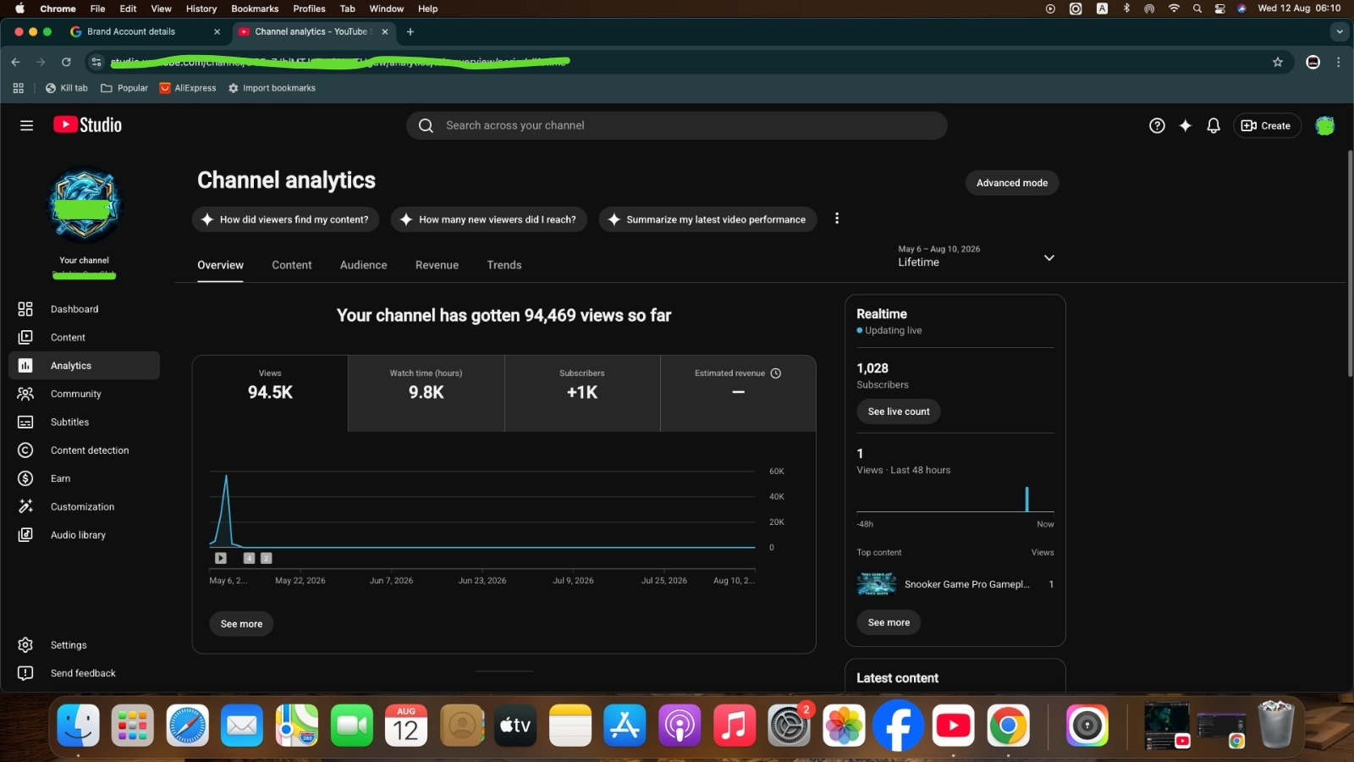The width and height of the screenshot is (1354, 762).
Task: Ask How many new viewers did I reach
Action: (x=488, y=219)
